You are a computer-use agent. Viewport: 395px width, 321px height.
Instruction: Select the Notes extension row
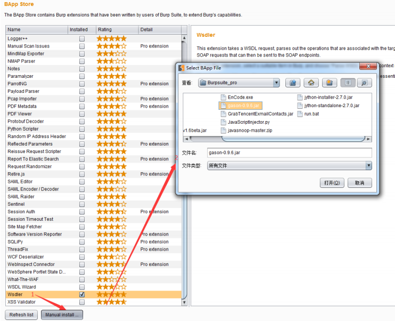[x=94, y=69]
